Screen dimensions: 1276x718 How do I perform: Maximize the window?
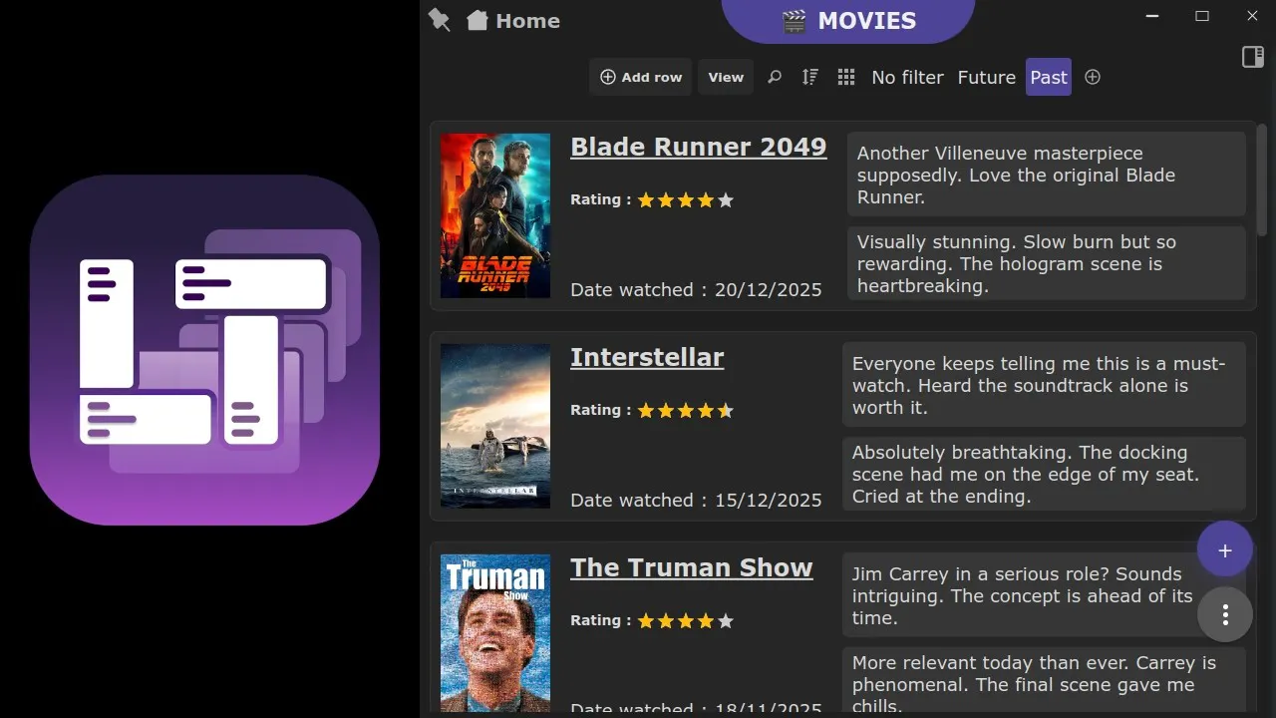coord(1202,16)
